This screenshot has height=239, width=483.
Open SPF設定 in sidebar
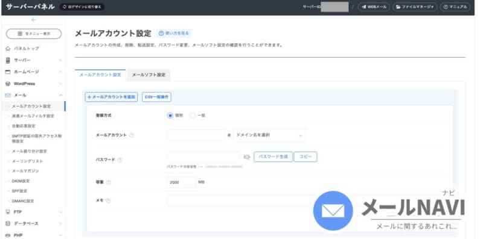click(19, 191)
